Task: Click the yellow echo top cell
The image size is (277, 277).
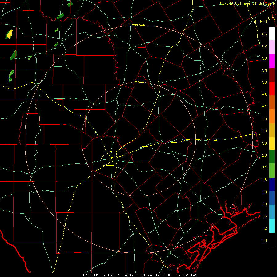Action: click(x=10, y=34)
